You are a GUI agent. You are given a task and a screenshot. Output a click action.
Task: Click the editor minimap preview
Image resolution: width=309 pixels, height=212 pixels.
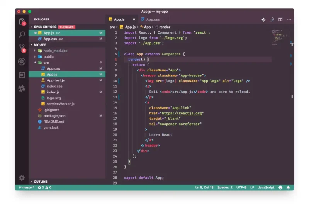279,37
